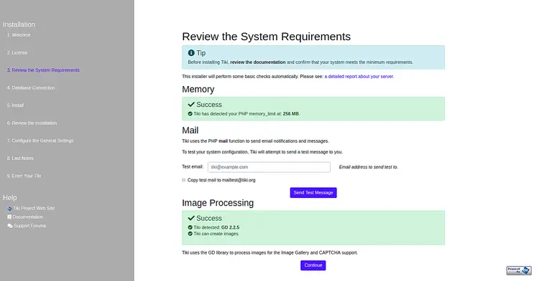Go to step 2 License

click(17, 52)
